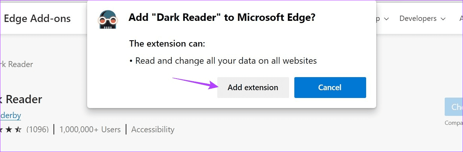Click "The extension can:" heading text

click(x=167, y=44)
